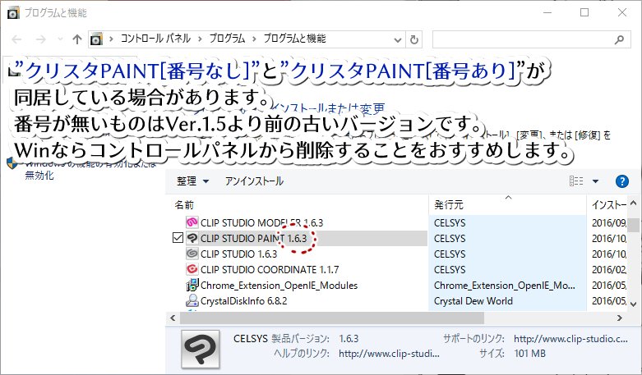The width and height of the screenshot is (642, 375).
Task: Open the プログラム breadcrumb
Action: 227,39
